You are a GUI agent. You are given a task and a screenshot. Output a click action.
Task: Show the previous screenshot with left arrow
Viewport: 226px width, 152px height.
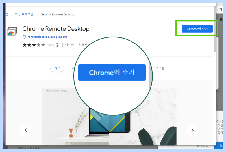coord(26,130)
